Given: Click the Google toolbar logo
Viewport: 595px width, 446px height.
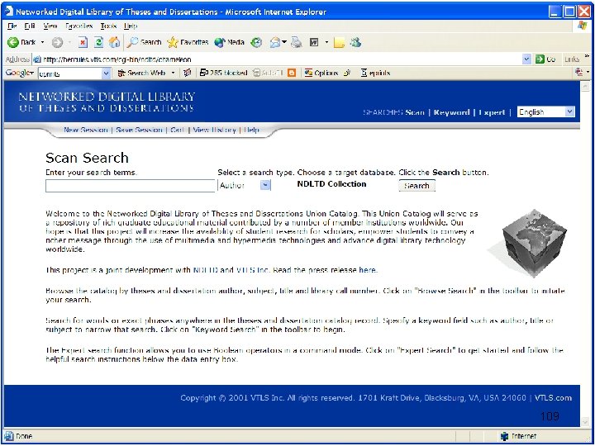Looking at the screenshot, I should coord(19,73).
